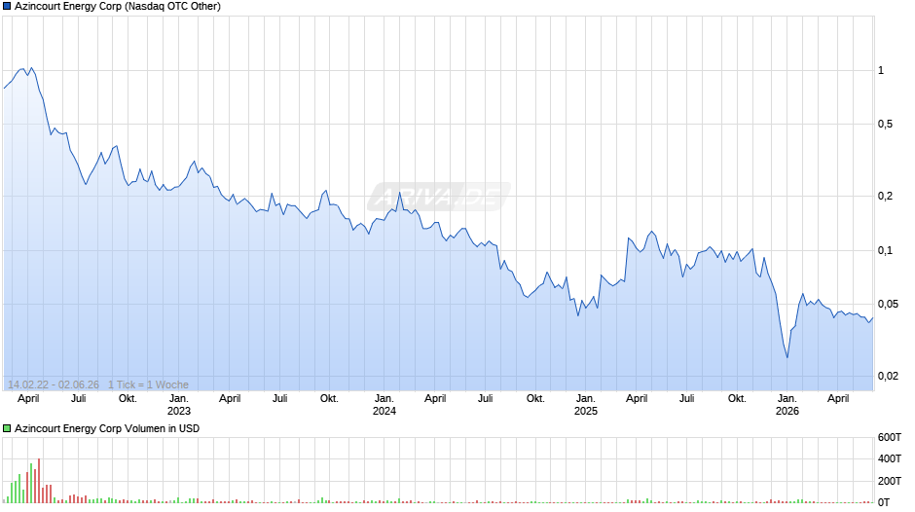The width and height of the screenshot is (915, 512).
Task: Click the price low point near January 2026
Action: (787, 357)
